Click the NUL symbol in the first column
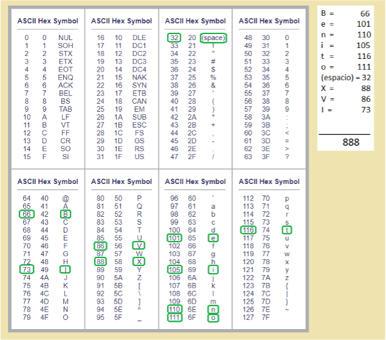 pos(65,38)
